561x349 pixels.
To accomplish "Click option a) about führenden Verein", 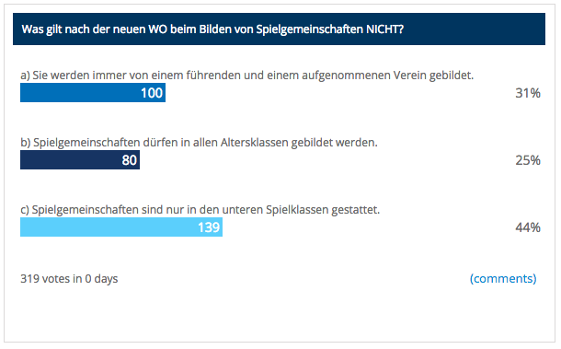I will (x=246, y=76).
